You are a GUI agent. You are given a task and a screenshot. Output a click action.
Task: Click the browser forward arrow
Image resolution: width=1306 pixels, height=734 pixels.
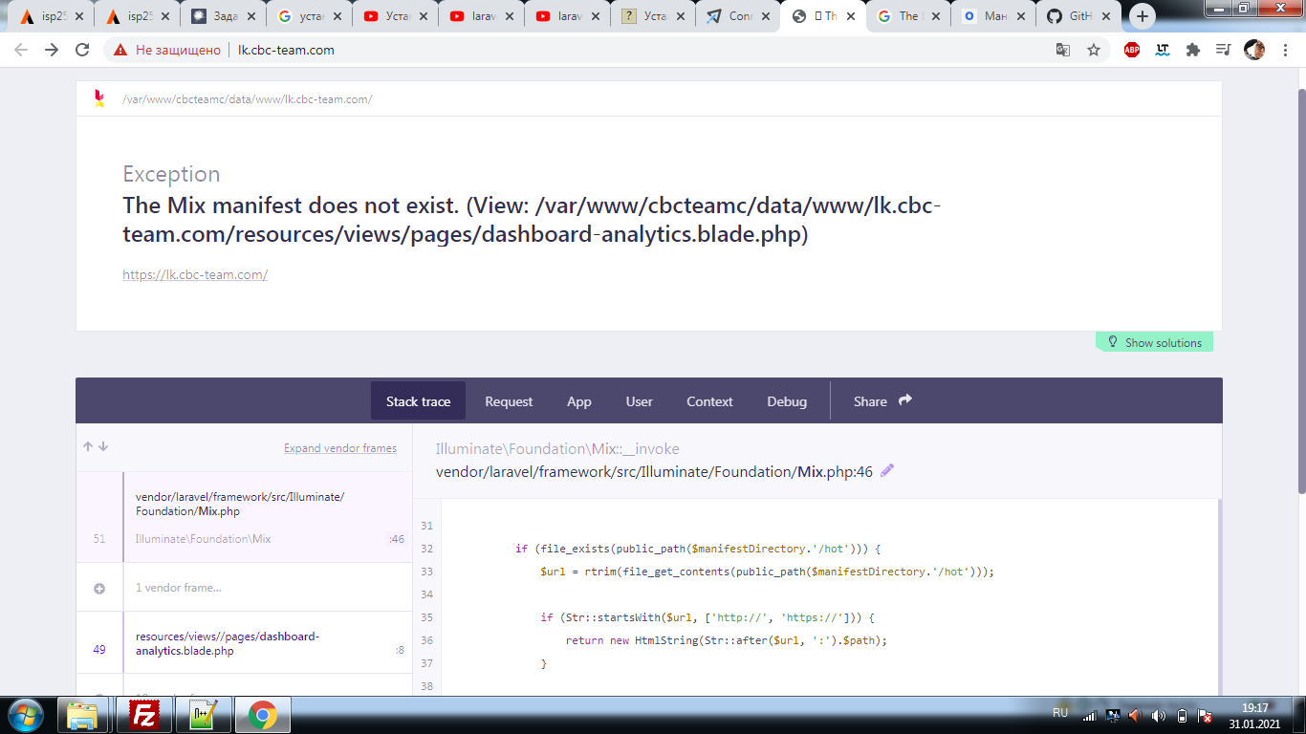(52, 50)
